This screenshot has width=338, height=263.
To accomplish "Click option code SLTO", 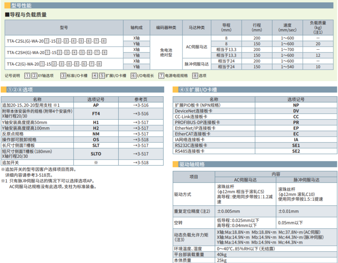I will [96, 154].
